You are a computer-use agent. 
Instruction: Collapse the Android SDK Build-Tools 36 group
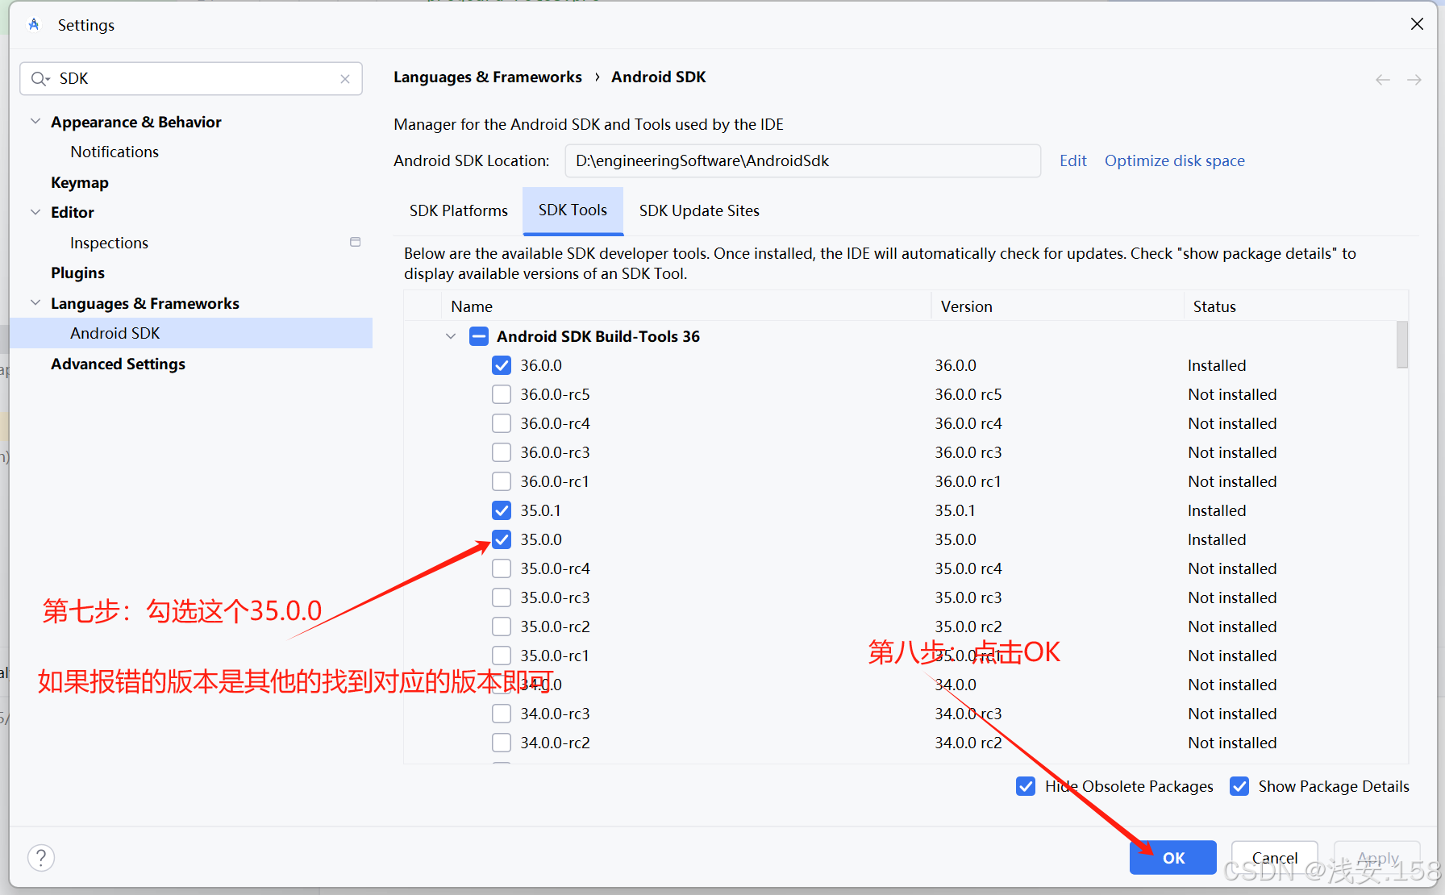click(451, 336)
